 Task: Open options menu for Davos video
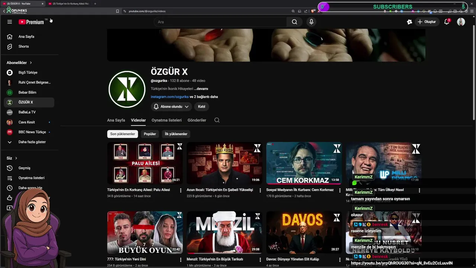click(340, 259)
